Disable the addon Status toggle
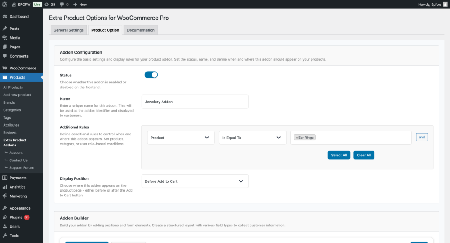This screenshot has width=450, height=243. coord(151,75)
